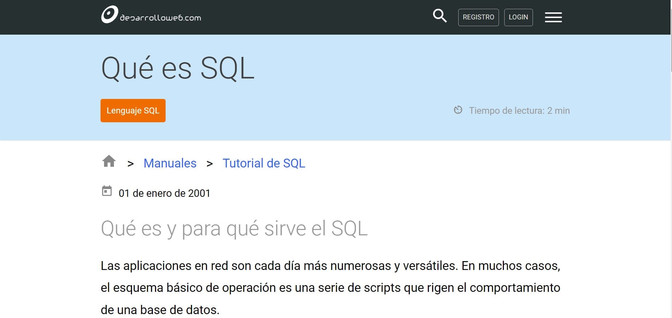Click the reading time clock icon
The height and width of the screenshot is (318, 672).
click(458, 110)
